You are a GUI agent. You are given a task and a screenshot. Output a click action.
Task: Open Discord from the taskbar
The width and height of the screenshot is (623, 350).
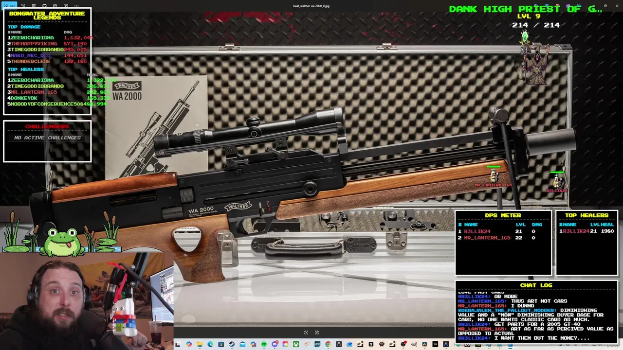pos(275,345)
